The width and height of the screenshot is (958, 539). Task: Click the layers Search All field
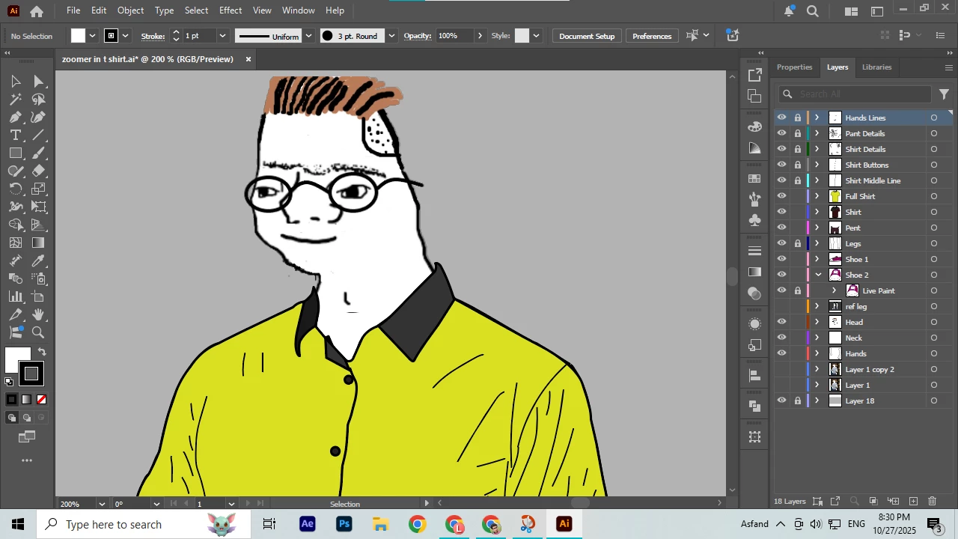(855, 94)
